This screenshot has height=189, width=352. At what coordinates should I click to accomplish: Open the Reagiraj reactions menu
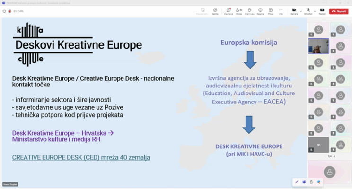coord(260,10)
